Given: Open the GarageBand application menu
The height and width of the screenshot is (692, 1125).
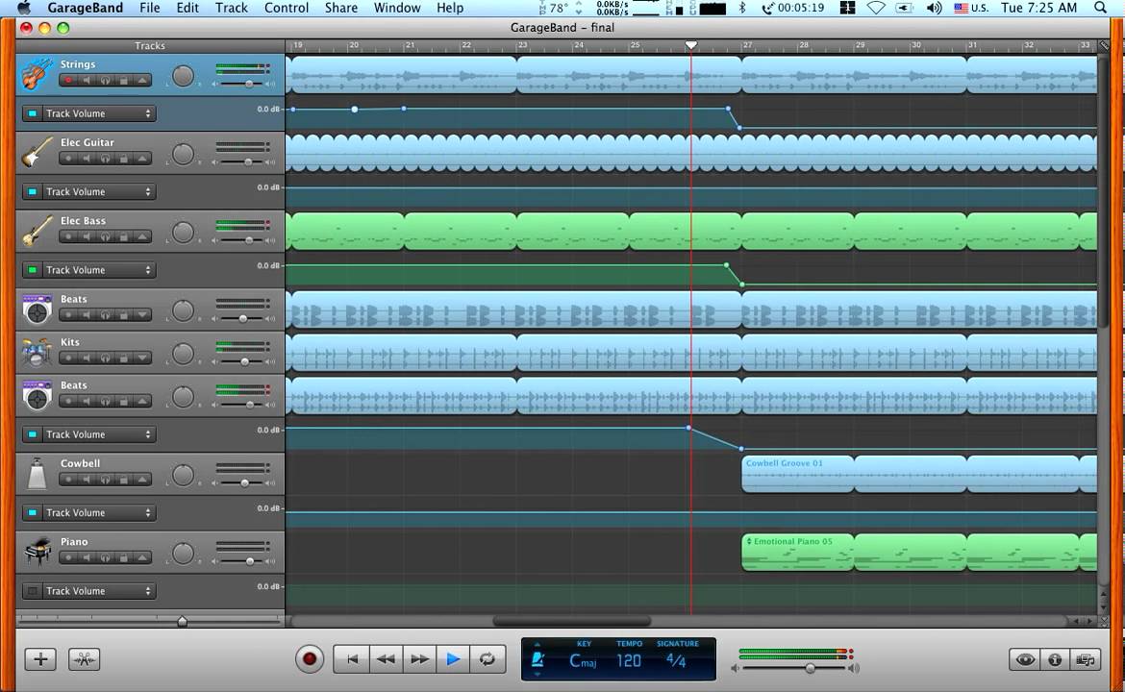Looking at the screenshot, I should [85, 8].
